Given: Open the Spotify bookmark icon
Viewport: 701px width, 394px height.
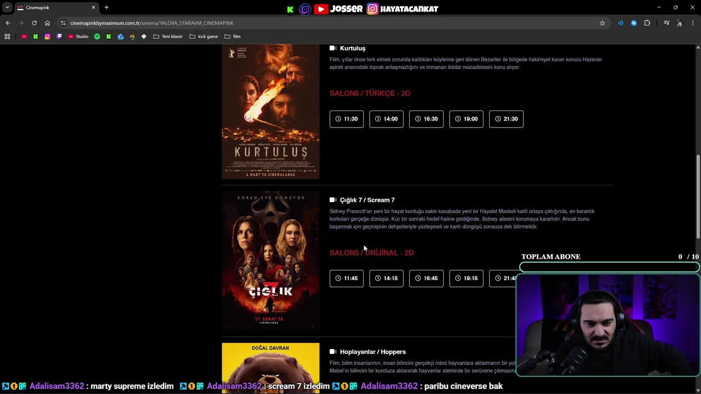Looking at the screenshot, I should coord(97,37).
